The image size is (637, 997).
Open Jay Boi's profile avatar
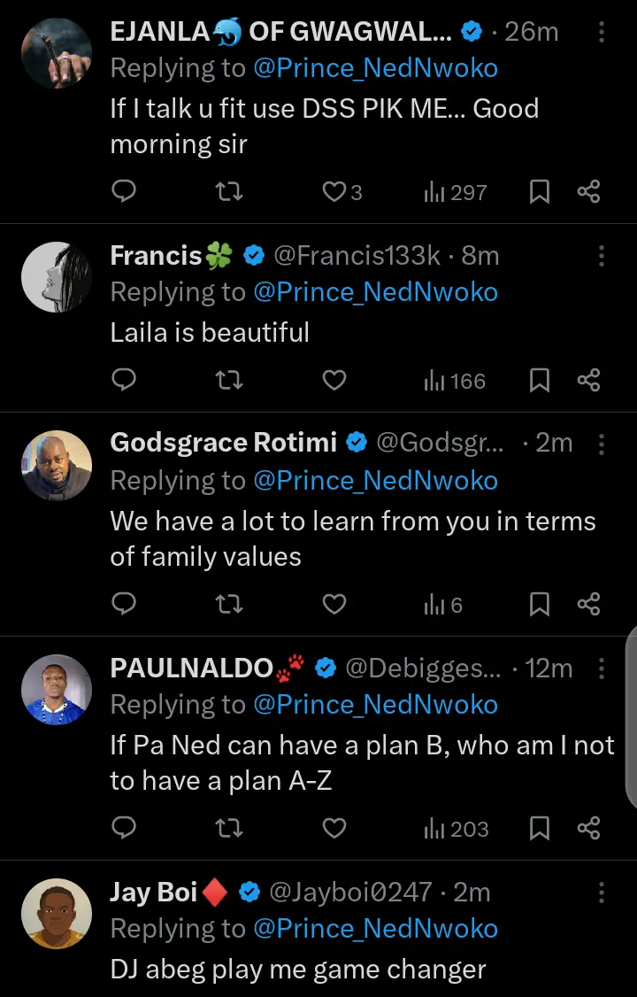click(x=57, y=914)
